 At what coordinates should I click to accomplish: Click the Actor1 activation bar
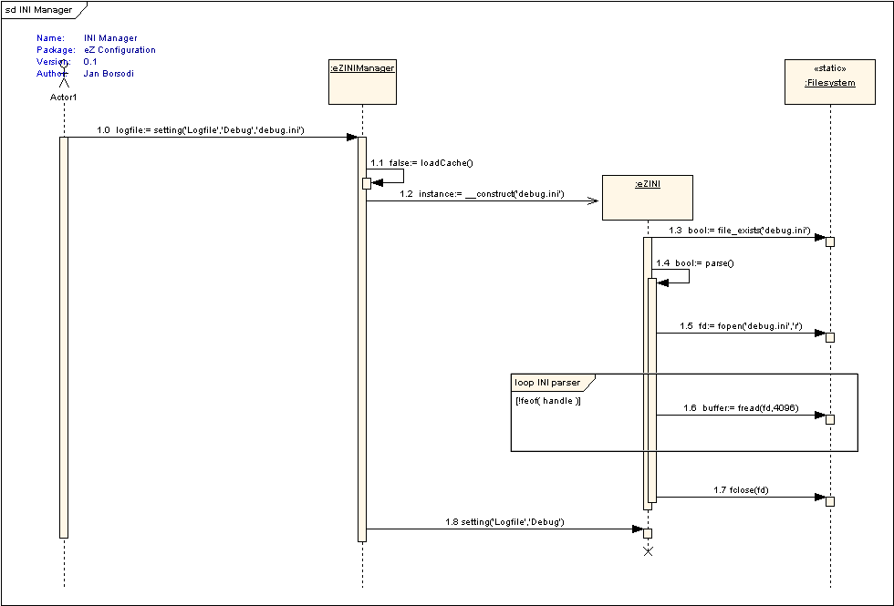(x=64, y=337)
